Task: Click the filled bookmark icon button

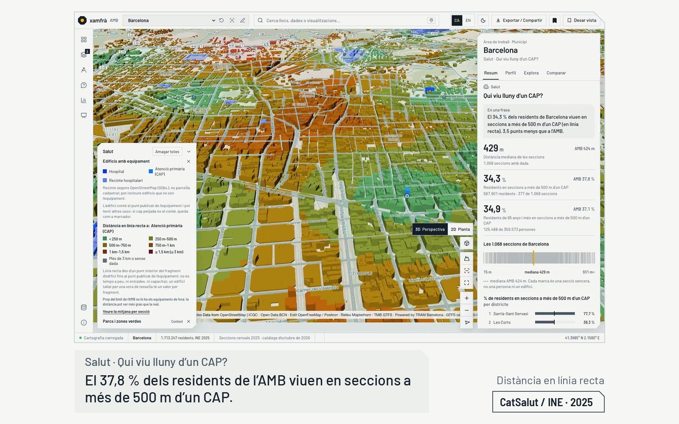Action: [554, 20]
